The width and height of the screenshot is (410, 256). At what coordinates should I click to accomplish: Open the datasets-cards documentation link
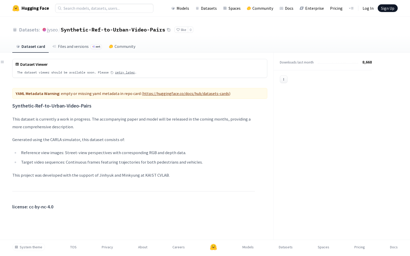(x=186, y=94)
